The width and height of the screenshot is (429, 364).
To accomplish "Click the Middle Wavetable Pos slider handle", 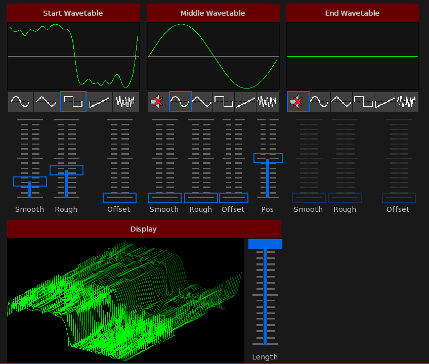I will coord(268,158).
